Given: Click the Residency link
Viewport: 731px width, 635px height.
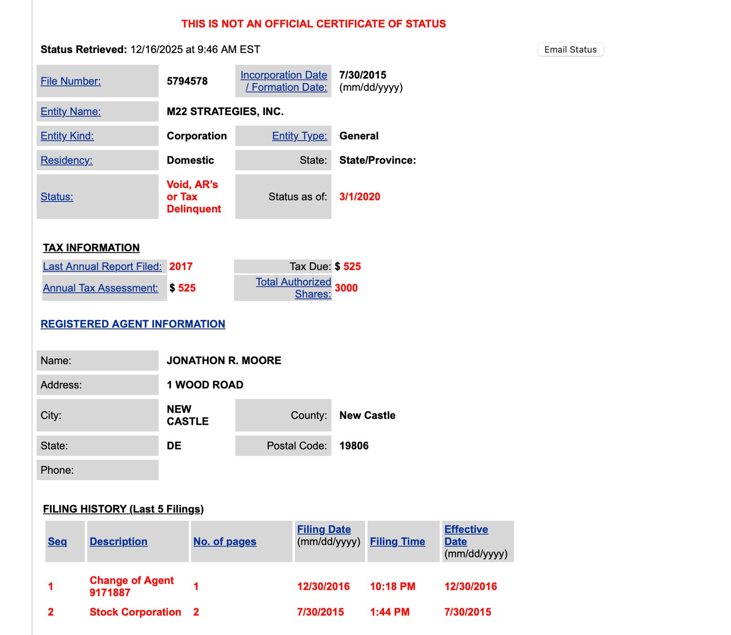Looking at the screenshot, I should tap(67, 160).
